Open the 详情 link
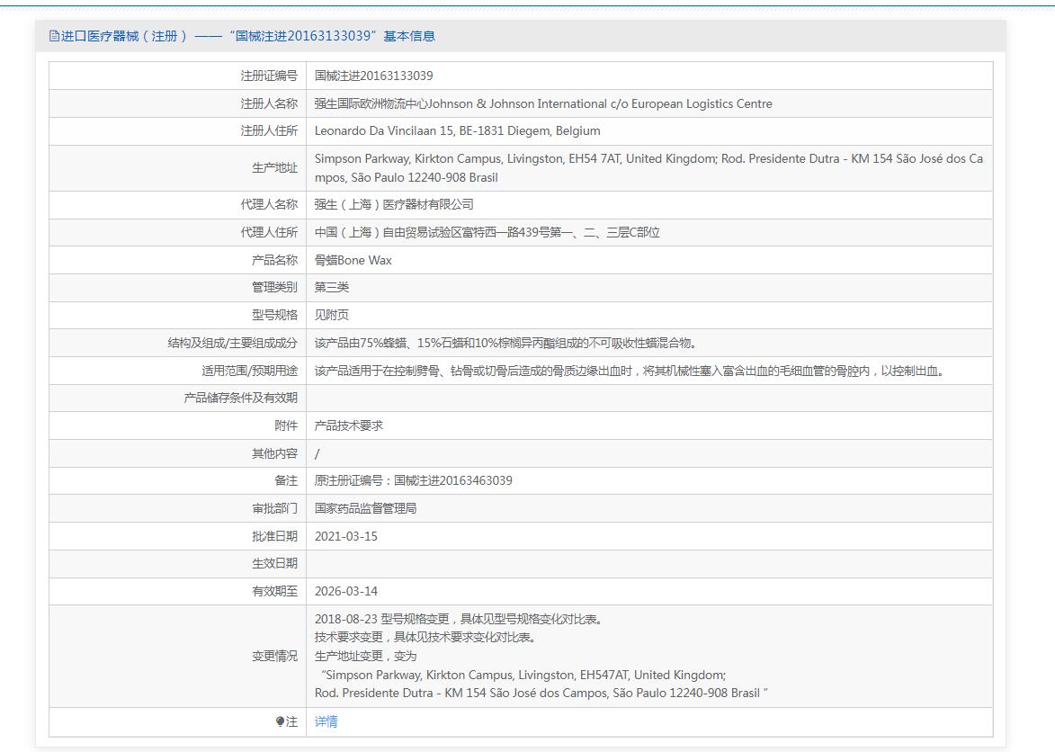This screenshot has height=752, width=1055. point(326,721)
